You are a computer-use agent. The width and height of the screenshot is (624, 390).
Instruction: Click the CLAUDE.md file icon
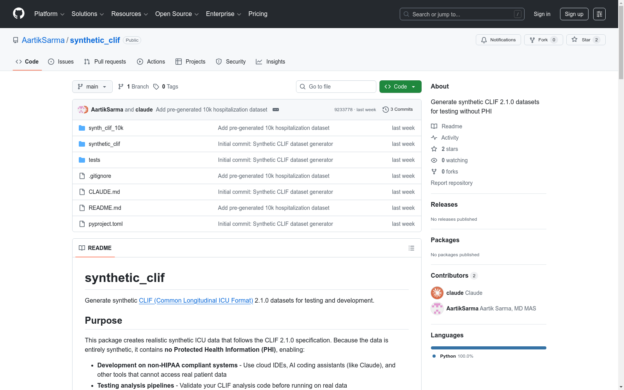[82, 192]
